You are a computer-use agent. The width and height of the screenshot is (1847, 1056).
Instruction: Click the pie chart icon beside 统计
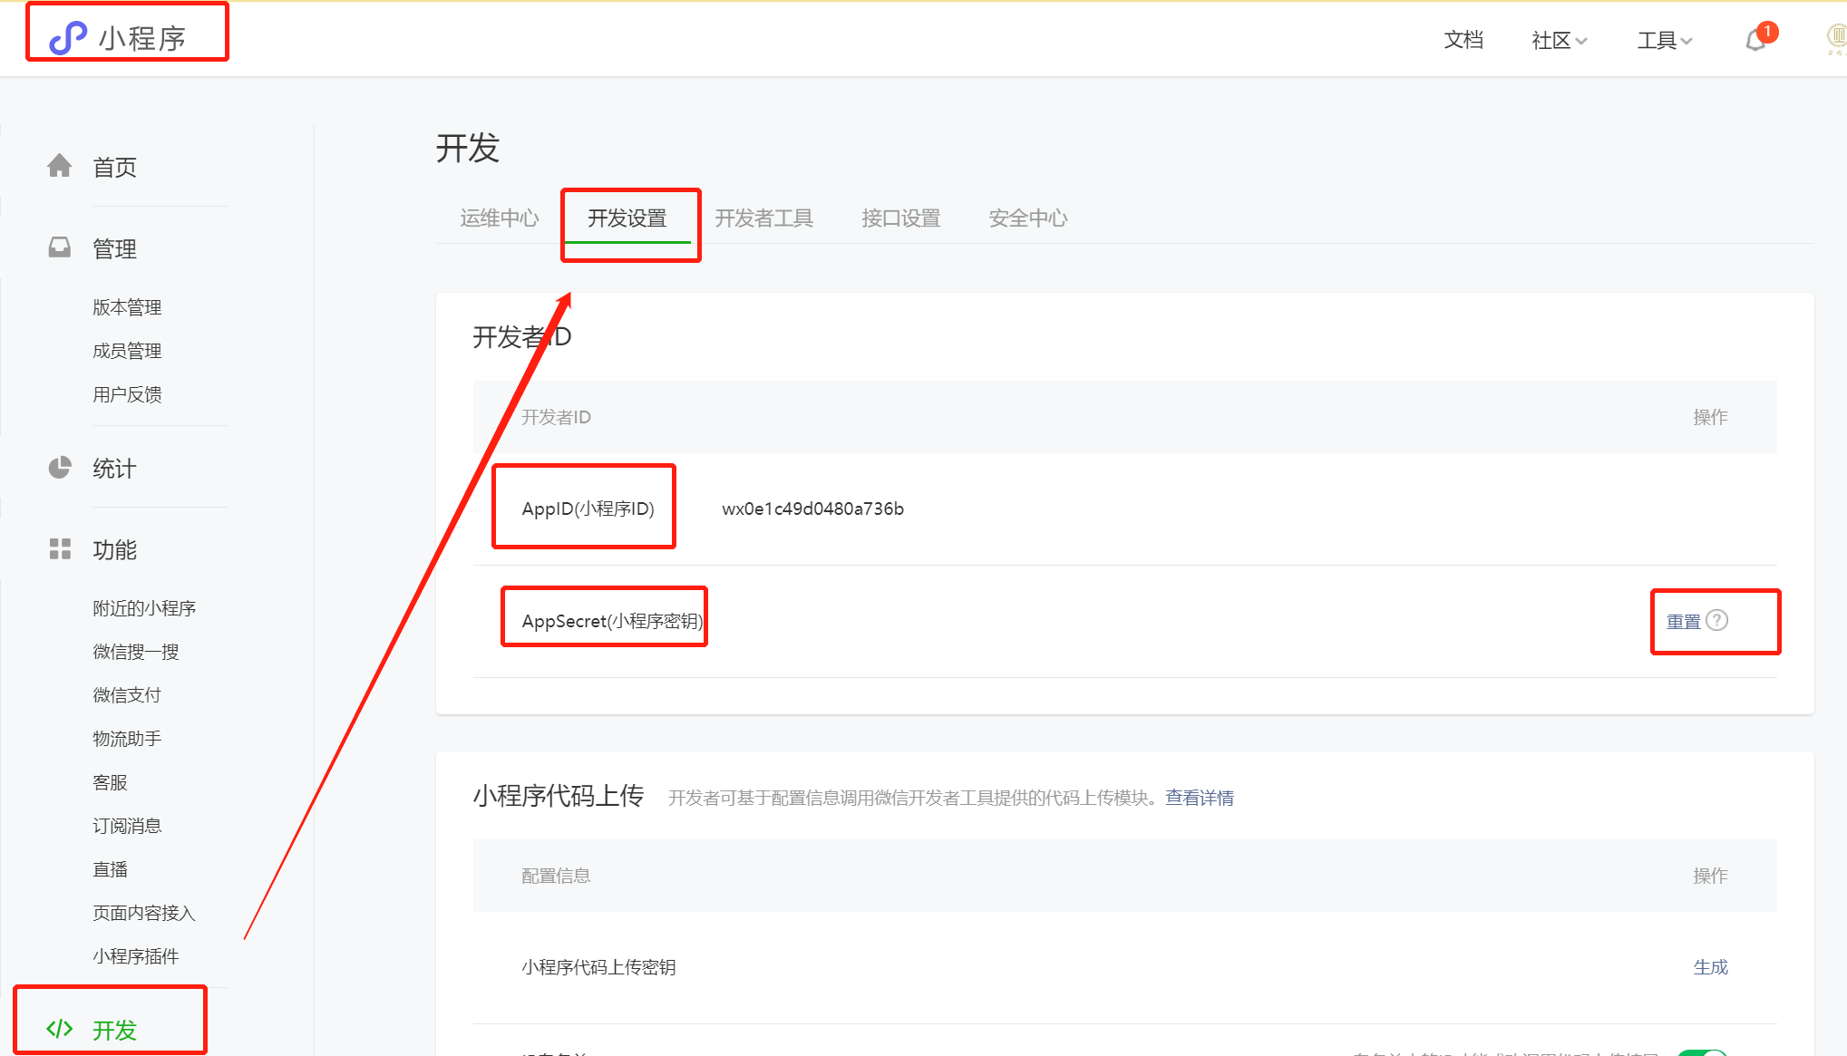(60, 468)
